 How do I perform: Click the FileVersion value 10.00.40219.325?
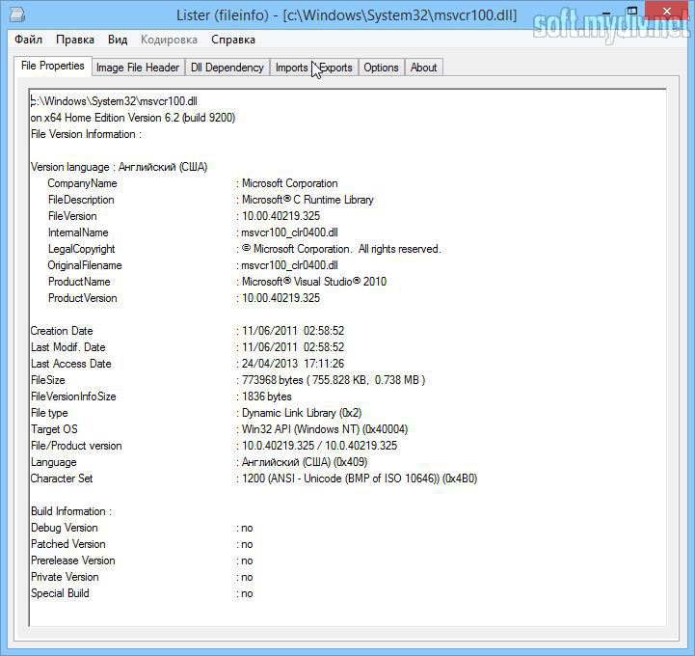pos(281,216)
